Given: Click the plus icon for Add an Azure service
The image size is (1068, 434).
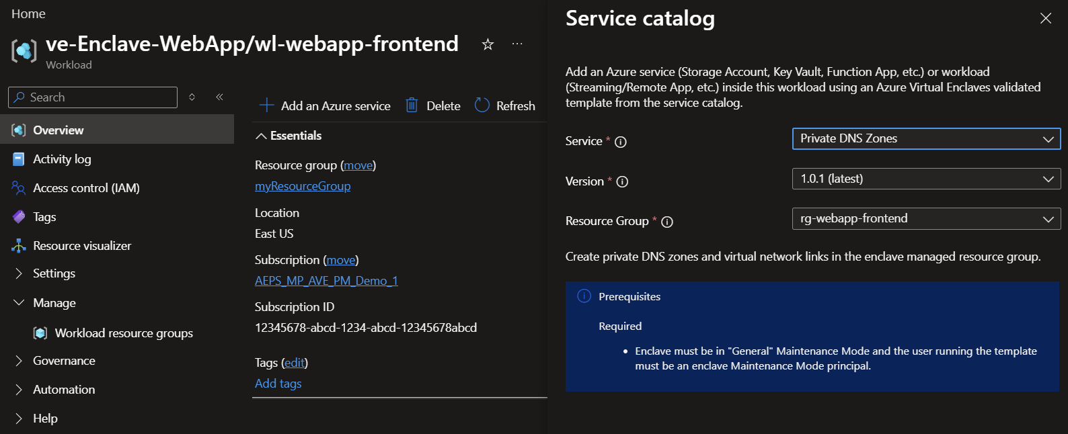Looking at the screenshot, I should click(x=267, y=105).
